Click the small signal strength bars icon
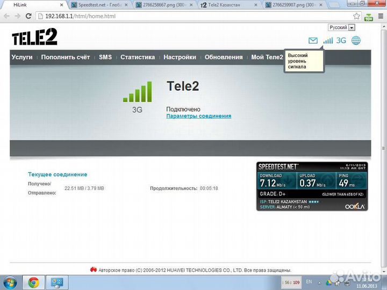The image size is (387, 290). click(x=328, y=40)
